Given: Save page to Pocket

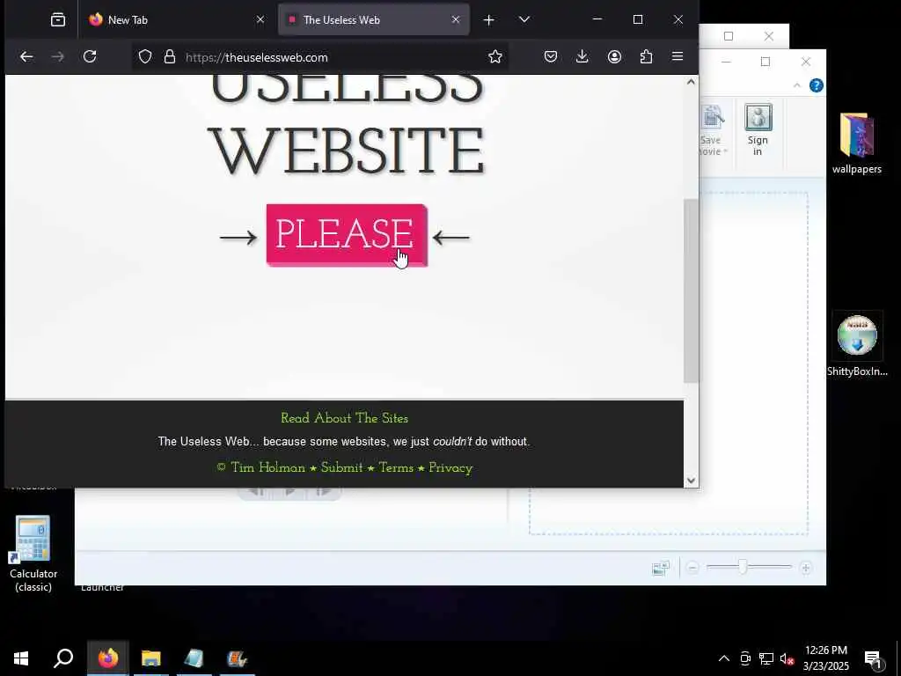Looking at the screenshot, I should (x=551, y=56).
